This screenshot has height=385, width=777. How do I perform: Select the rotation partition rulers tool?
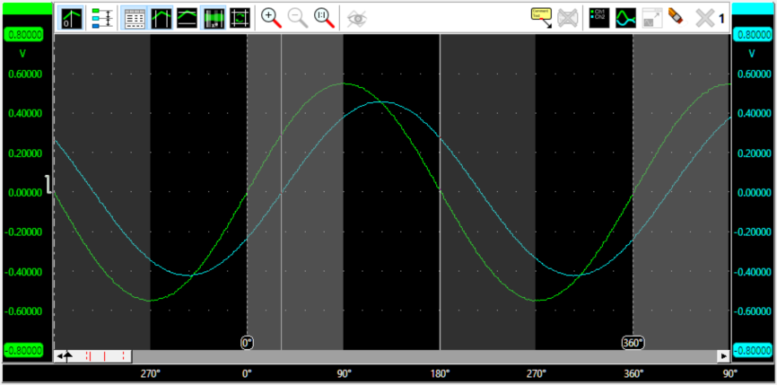click(x=240, y=18)
